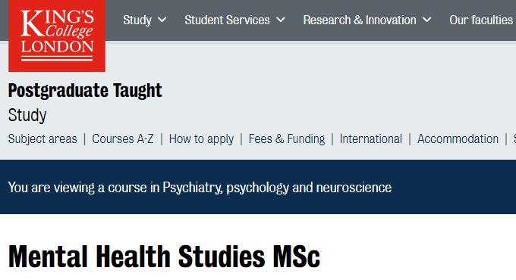
Task: Click the Study subheading under Postgraduate Taught
Action: (x=27, y=115)
